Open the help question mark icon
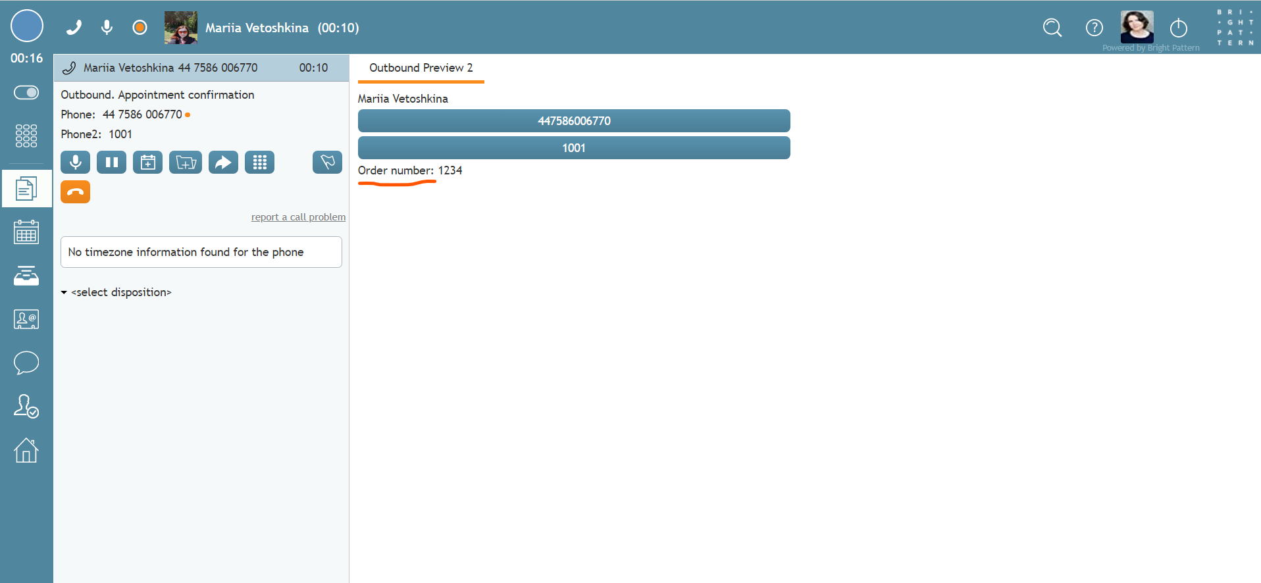The image size is (1261, 583). click(1094, 28)
